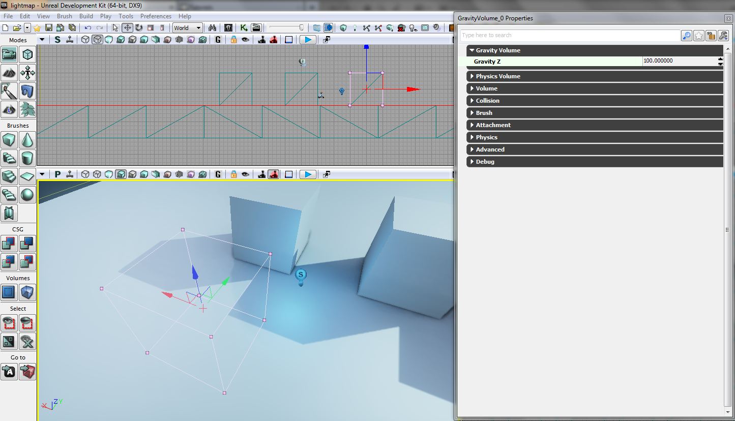Click the Kismet editor icon
Screen dimensions: 735x421
click(244, 28)
